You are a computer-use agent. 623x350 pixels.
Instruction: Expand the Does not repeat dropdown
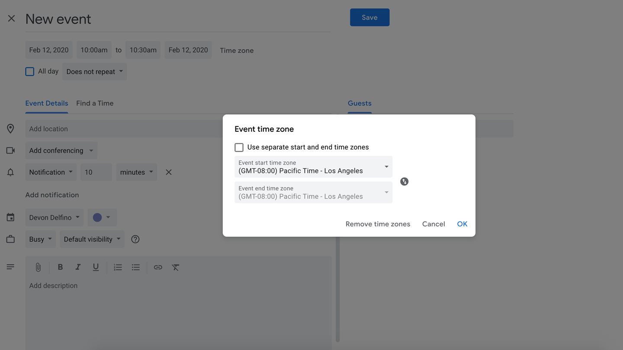(x=94, y=72)
